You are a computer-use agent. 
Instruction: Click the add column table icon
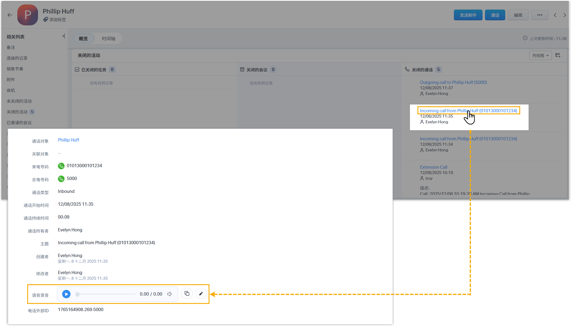coord(558,56)
